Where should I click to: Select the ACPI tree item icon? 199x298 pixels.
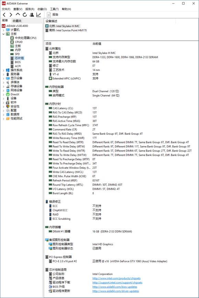point(12,66)
